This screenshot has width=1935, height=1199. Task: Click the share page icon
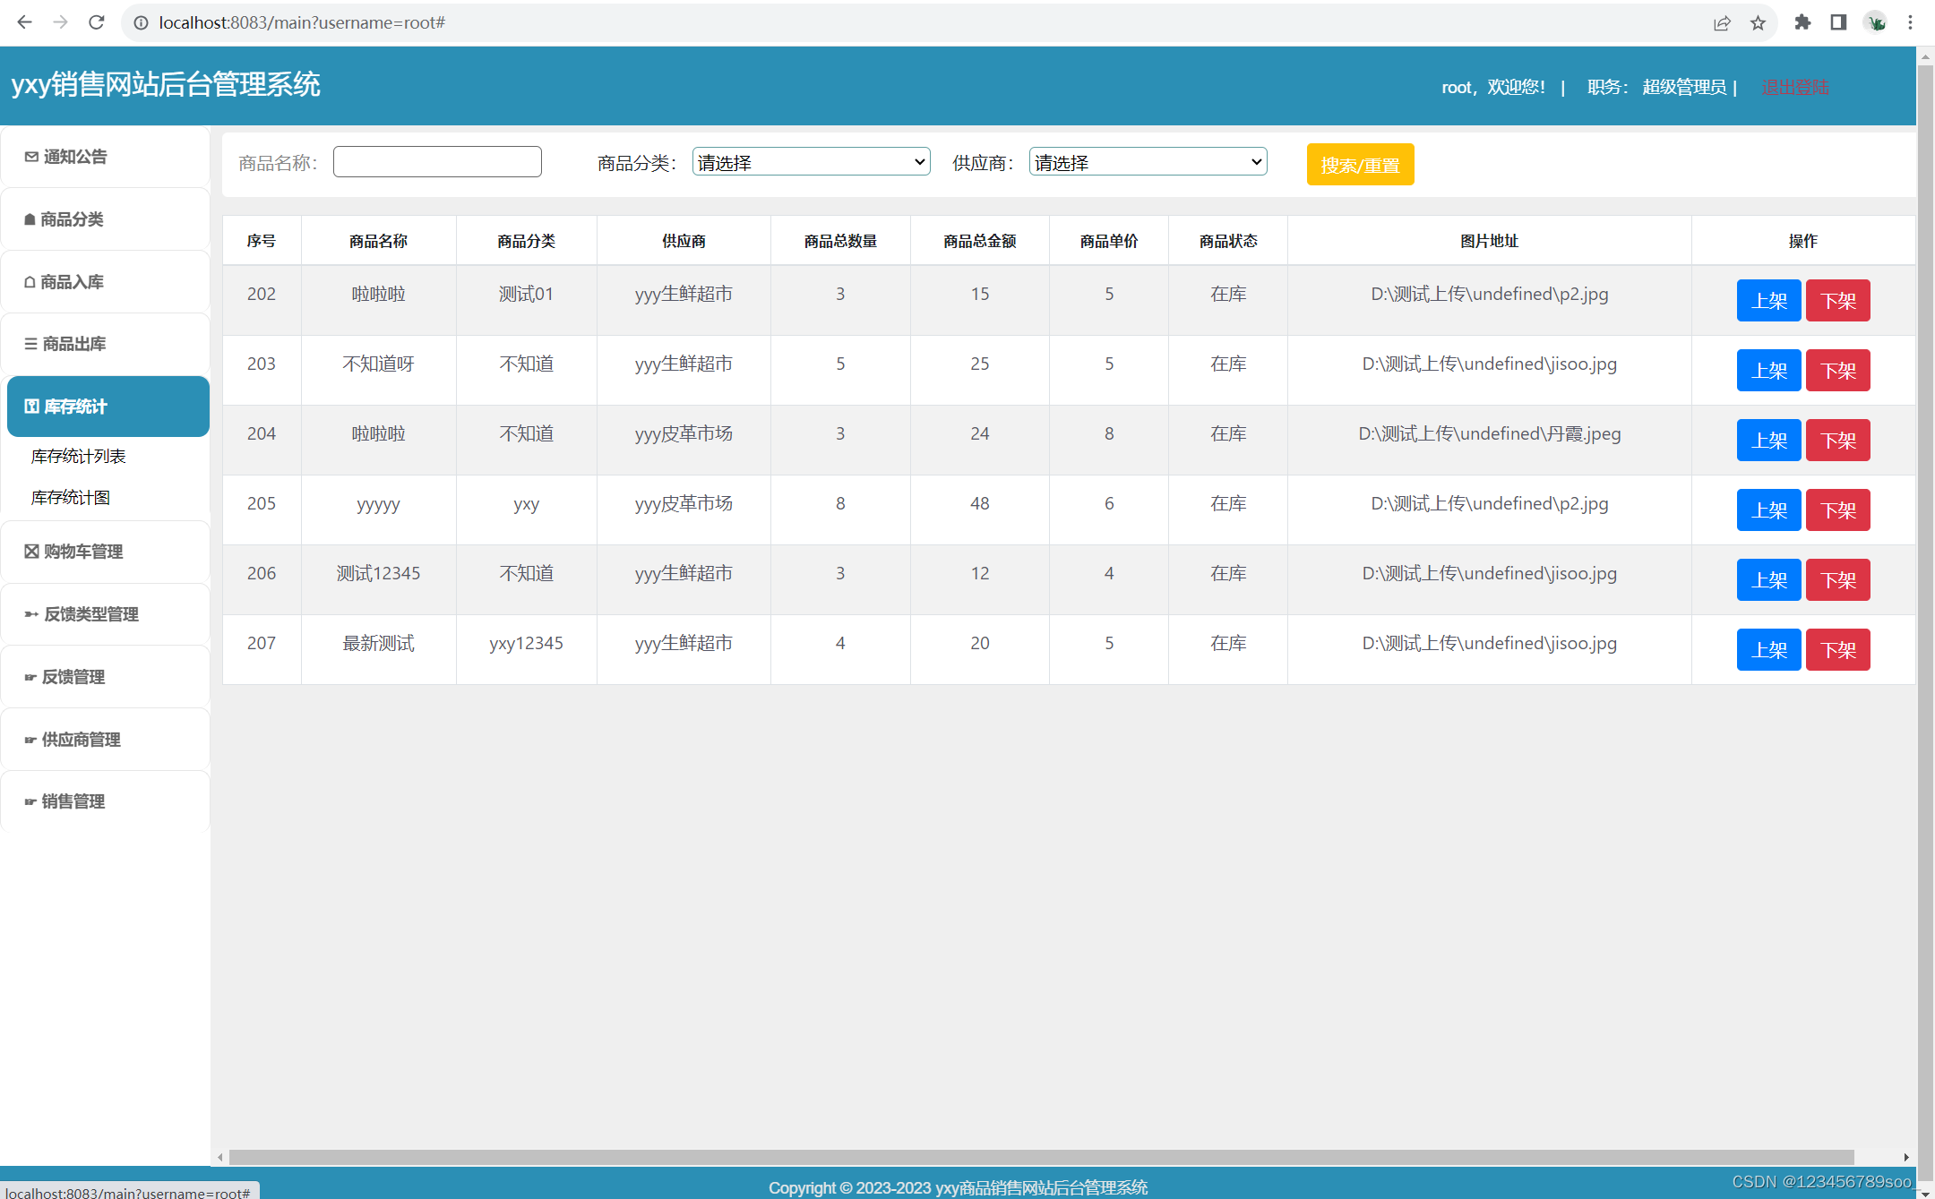(x=1722, y=22)
